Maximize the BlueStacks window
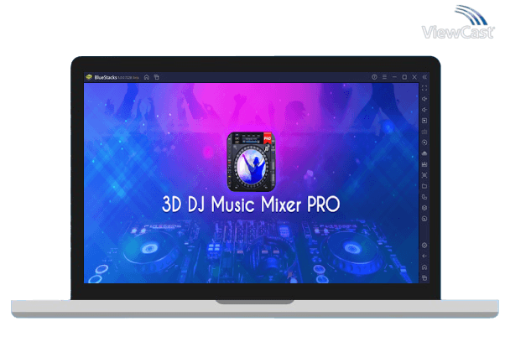The width and height of the screenshot is (505, 347). point(404,77)
